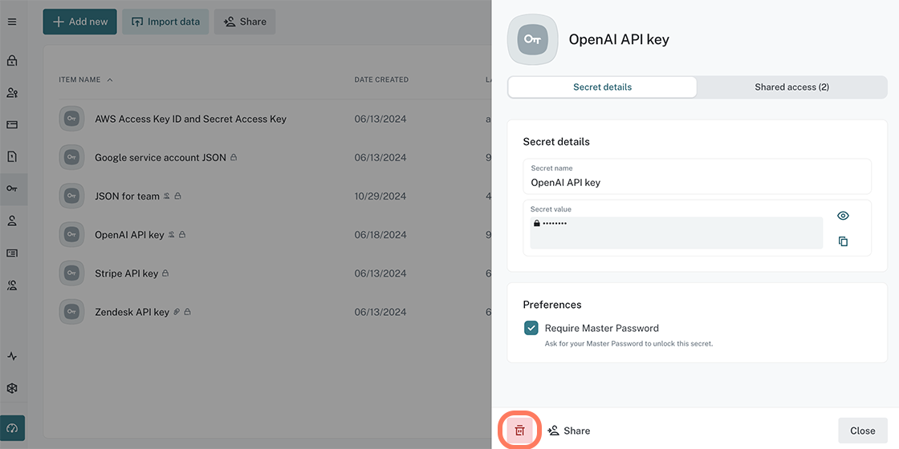Screen dimensions: 899x449
Task: Select the Secrets key icon in sidebar
Action: pyautogui.click(x=12, y=189)
